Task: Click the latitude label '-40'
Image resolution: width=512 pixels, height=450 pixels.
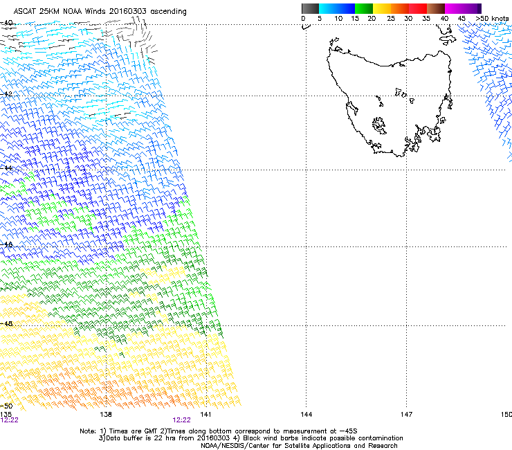Action: click(7, 23)
